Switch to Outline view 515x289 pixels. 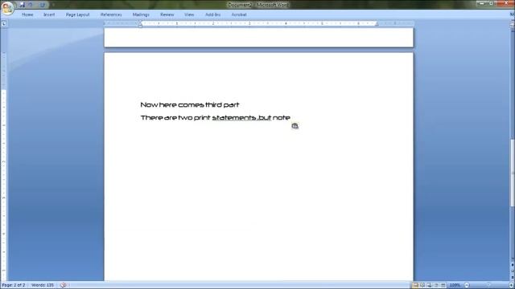[x=436, y=286]
